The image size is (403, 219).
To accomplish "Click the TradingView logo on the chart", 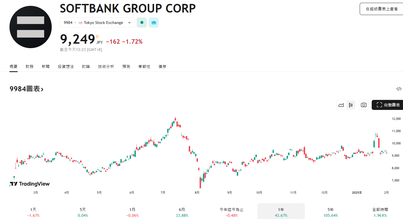I will tap(29, 184).
